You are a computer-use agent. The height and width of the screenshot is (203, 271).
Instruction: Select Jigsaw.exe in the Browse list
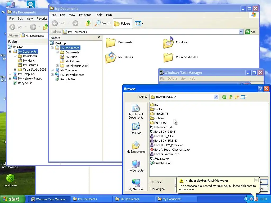click(160, 159)
